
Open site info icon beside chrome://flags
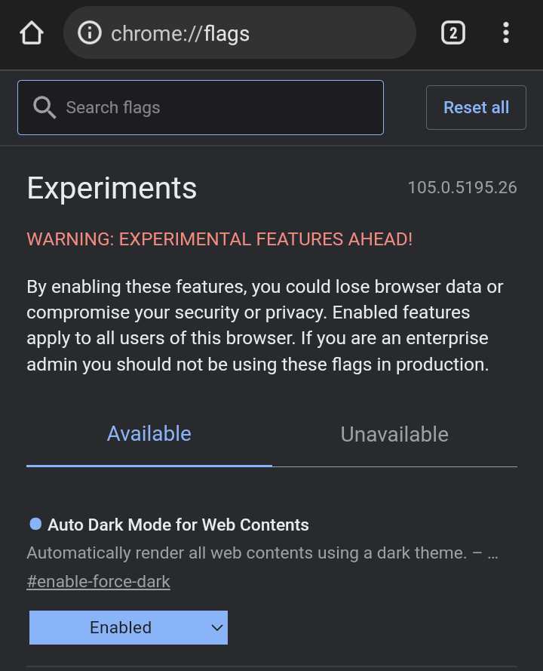point(90,33)
